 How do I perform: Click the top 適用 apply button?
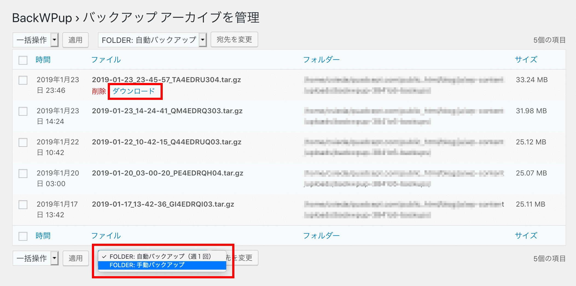tap(75, 40)
